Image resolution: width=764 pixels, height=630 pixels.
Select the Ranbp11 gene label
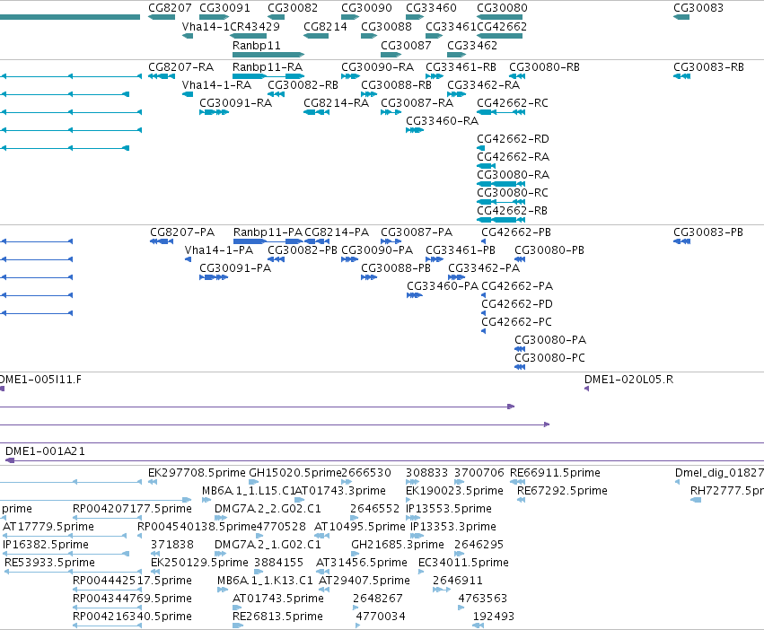coord(256,45)
